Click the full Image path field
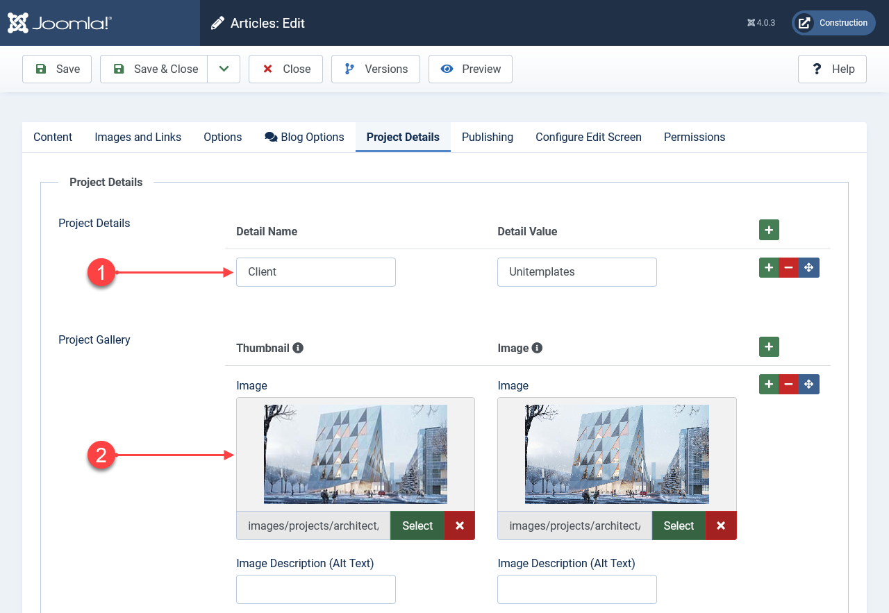Viewport: 889px width, 613px height. [x=575, y=526]
